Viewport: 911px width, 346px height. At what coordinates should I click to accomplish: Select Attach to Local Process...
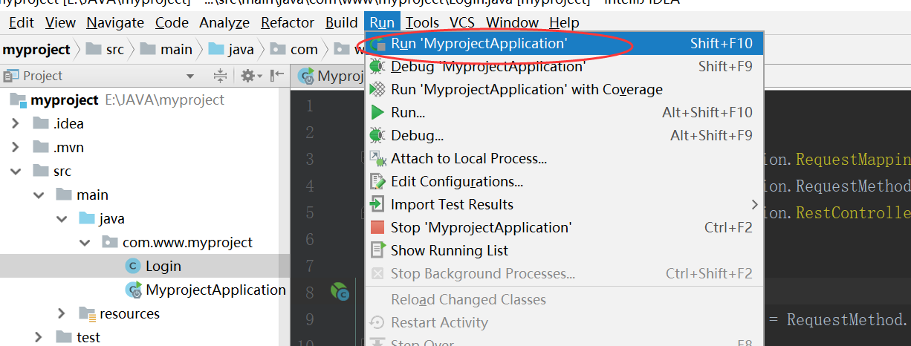(565, 159)
